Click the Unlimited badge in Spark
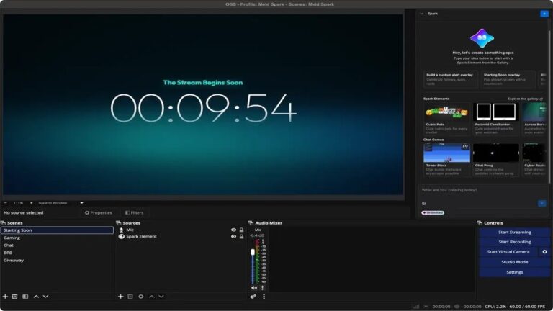 pyautogui.click(x=433, y=212)
